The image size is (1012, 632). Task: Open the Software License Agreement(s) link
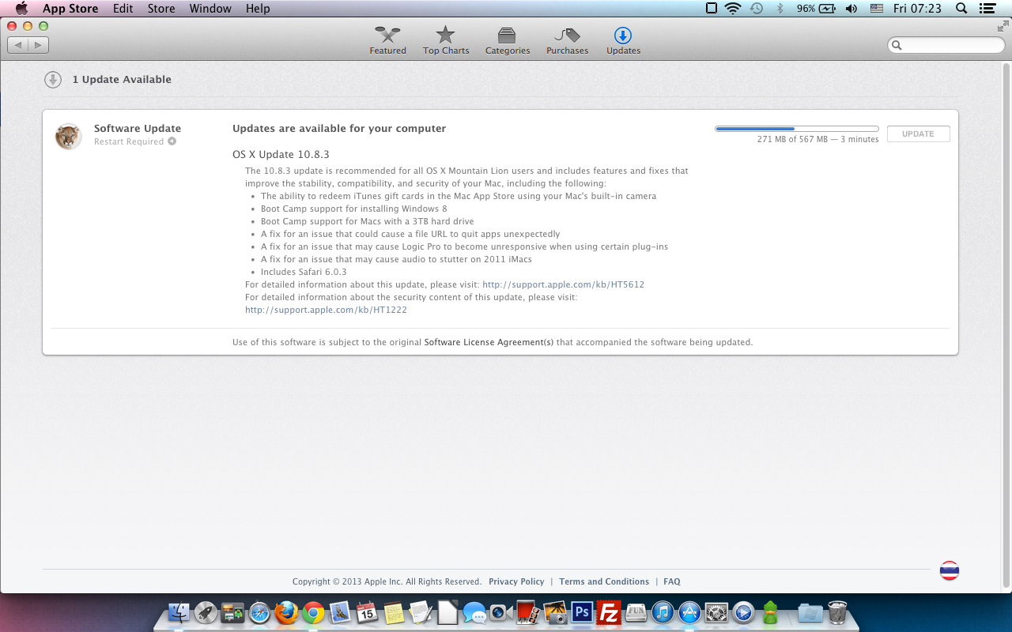click(x=489, y=342)
